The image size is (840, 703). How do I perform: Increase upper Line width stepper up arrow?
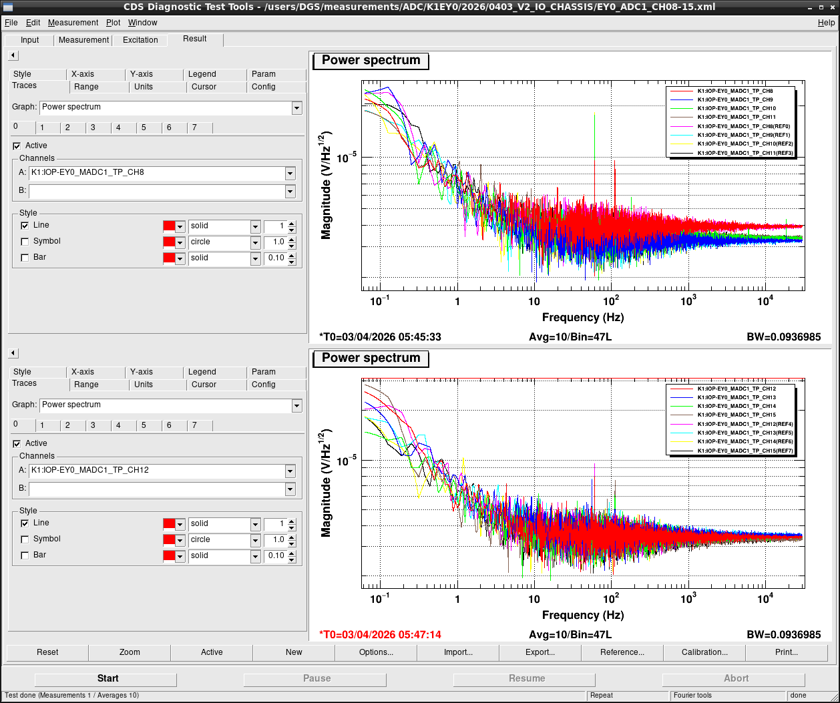click(292, 224)
